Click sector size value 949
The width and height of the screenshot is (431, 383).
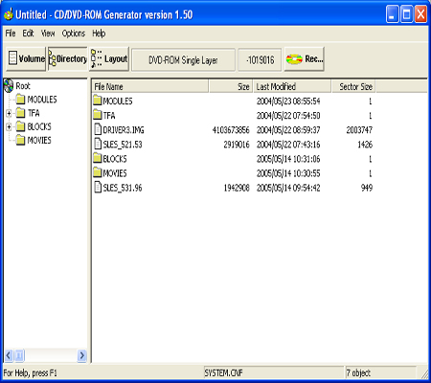coord(367,188)
